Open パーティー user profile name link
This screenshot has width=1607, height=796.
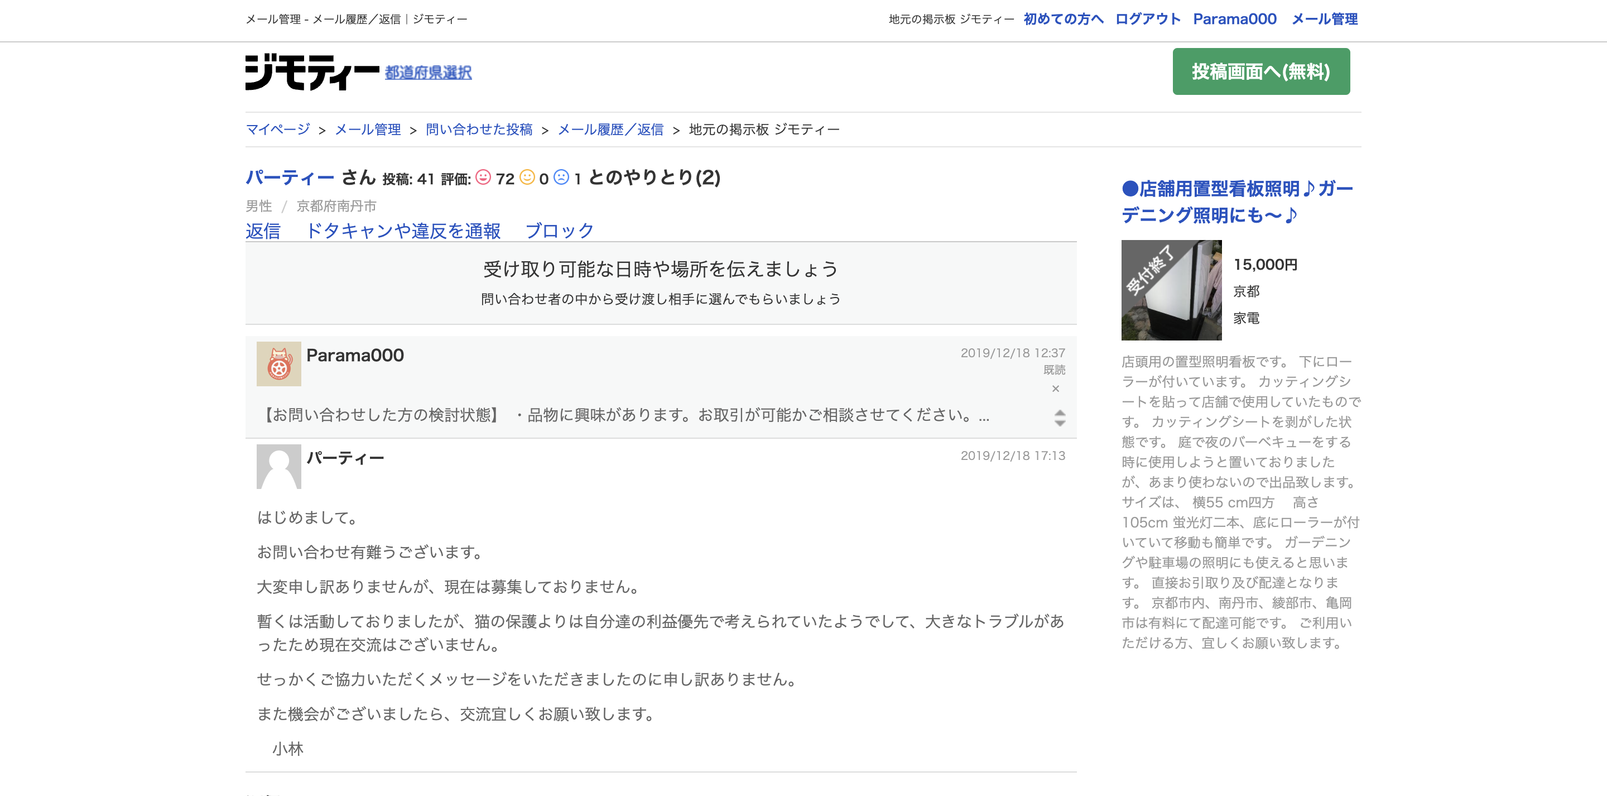(290, 178)
